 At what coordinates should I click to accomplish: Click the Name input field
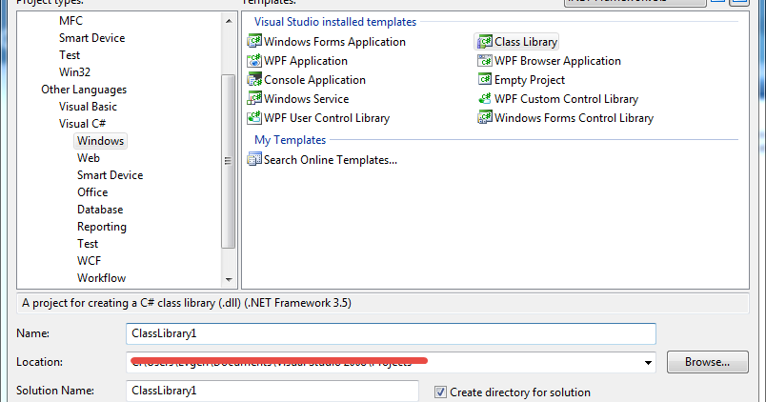pyautogui.click(x=391, y=333)
